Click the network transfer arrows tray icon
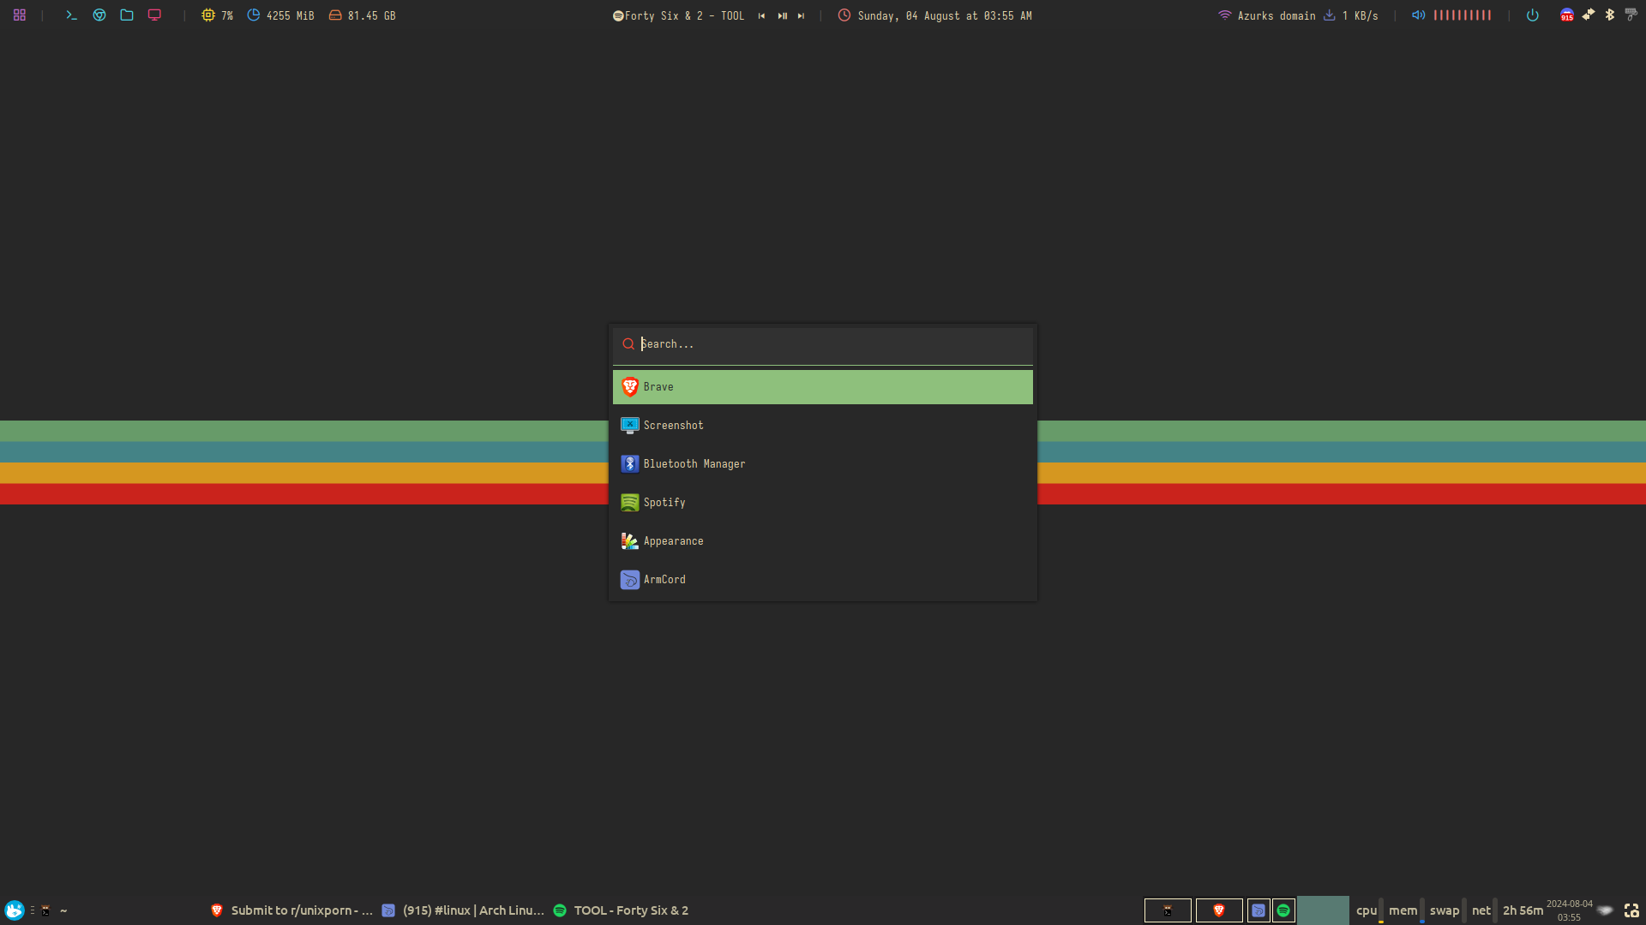This screenshot has width=1646, height=925. point(1589,15)
